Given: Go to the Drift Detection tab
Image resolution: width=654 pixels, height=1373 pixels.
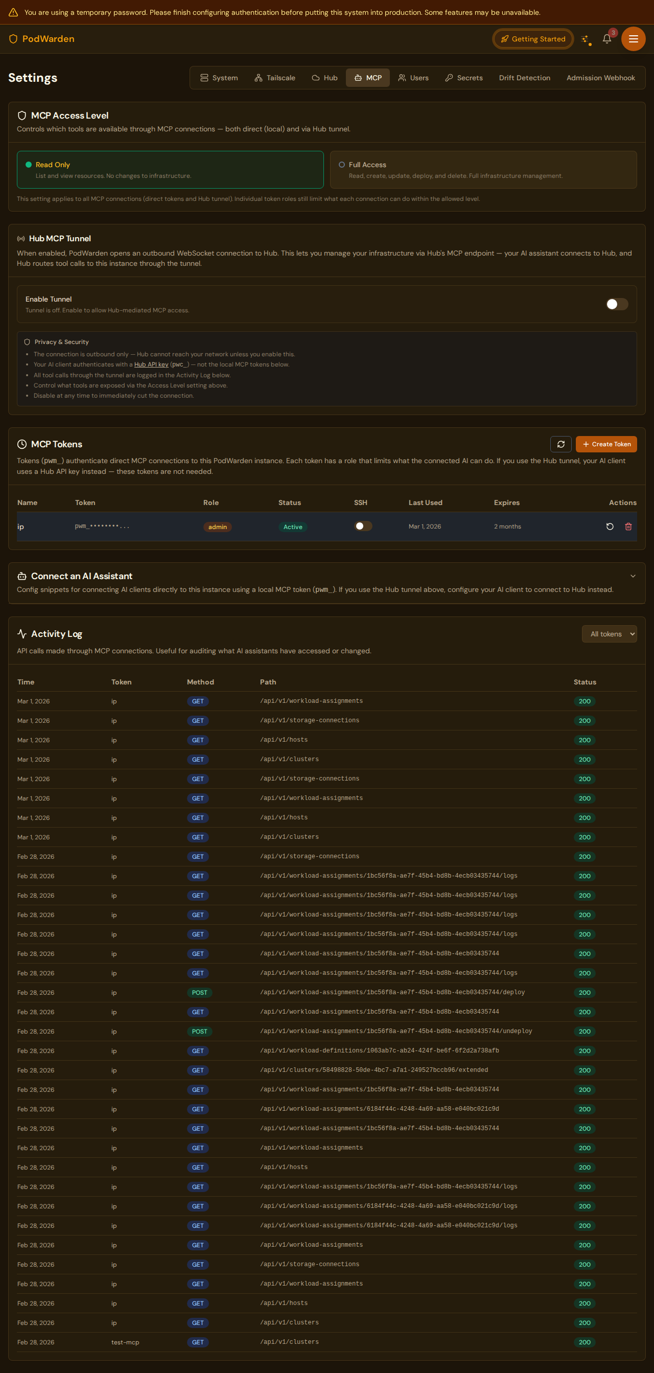Looking at the screenshot, I should (525, 78).
